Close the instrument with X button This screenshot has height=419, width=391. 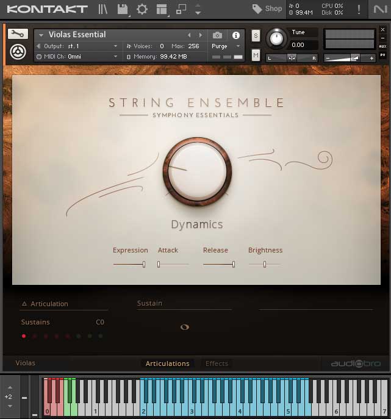[x=382, y=29]
